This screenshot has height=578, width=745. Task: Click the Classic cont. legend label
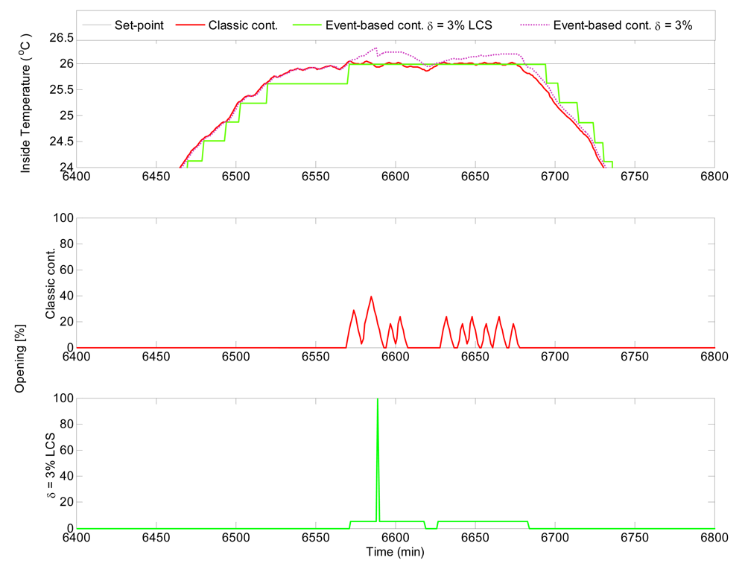click(x=243, y=25)
